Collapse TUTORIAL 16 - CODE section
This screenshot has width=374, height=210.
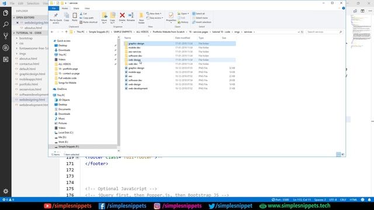(x=14, y=33)
